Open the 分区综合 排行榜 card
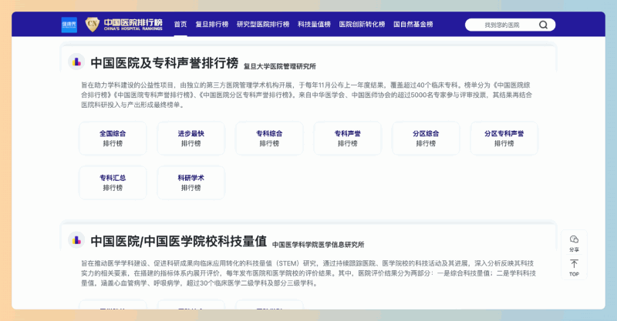Viewport: 617px width, 321px height. pyautogui.click(x=426, y=139)
